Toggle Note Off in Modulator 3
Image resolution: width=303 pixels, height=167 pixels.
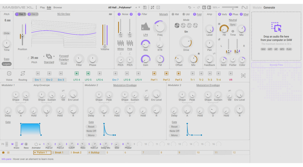(174, 131)
